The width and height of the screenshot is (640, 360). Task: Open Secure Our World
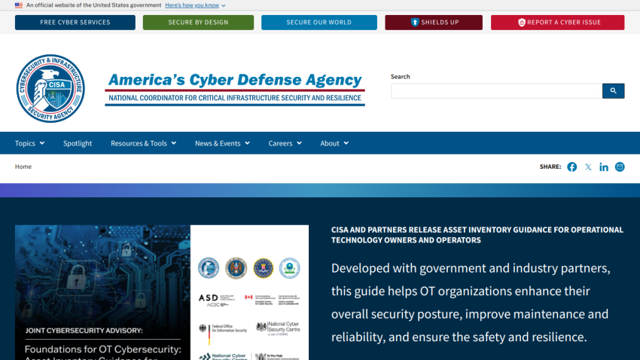click(319, 23)
